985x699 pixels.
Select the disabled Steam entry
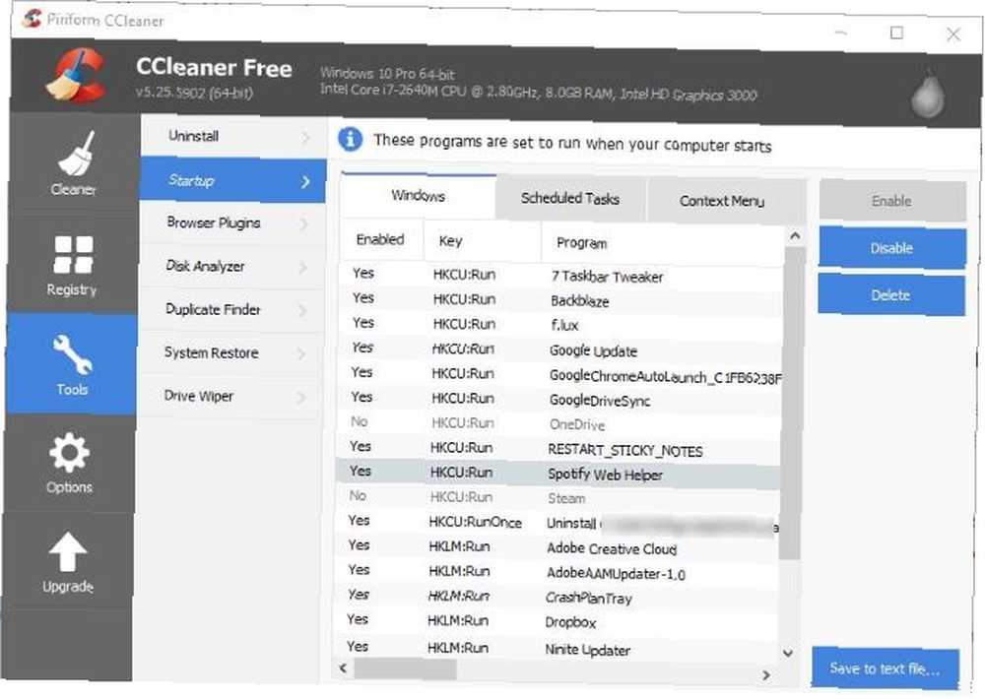pyautogui.click(x=558, y=497)
